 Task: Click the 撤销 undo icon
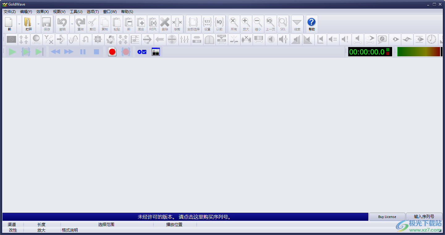click(62, 24)
